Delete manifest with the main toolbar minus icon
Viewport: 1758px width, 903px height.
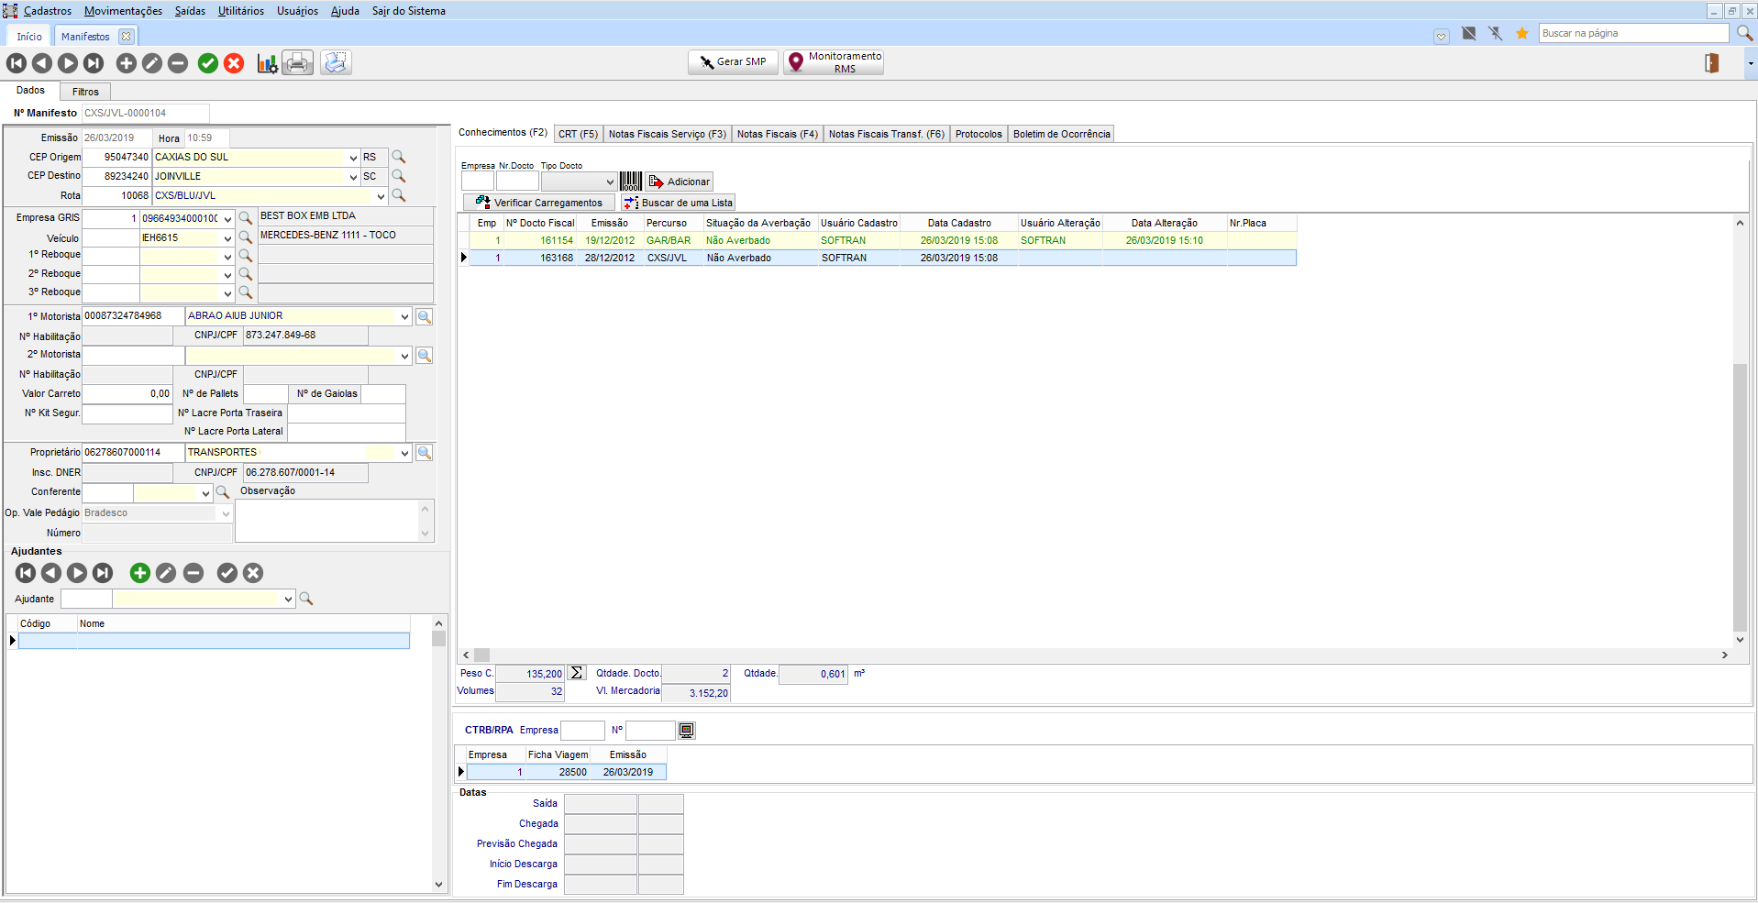178,63
